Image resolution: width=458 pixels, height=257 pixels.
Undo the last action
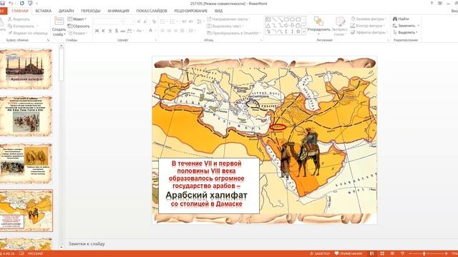(11, 3)
